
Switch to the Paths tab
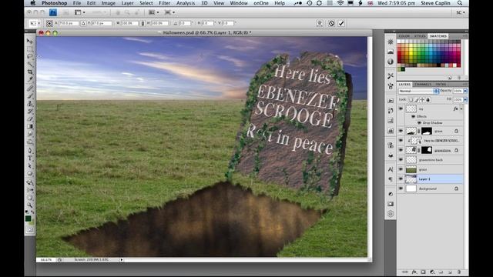(441, 84)
